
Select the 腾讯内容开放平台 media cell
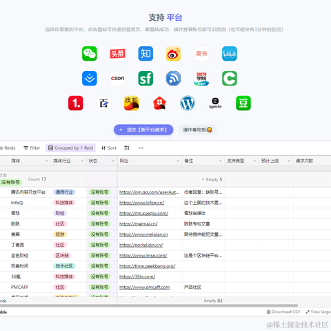coord(28,192)
